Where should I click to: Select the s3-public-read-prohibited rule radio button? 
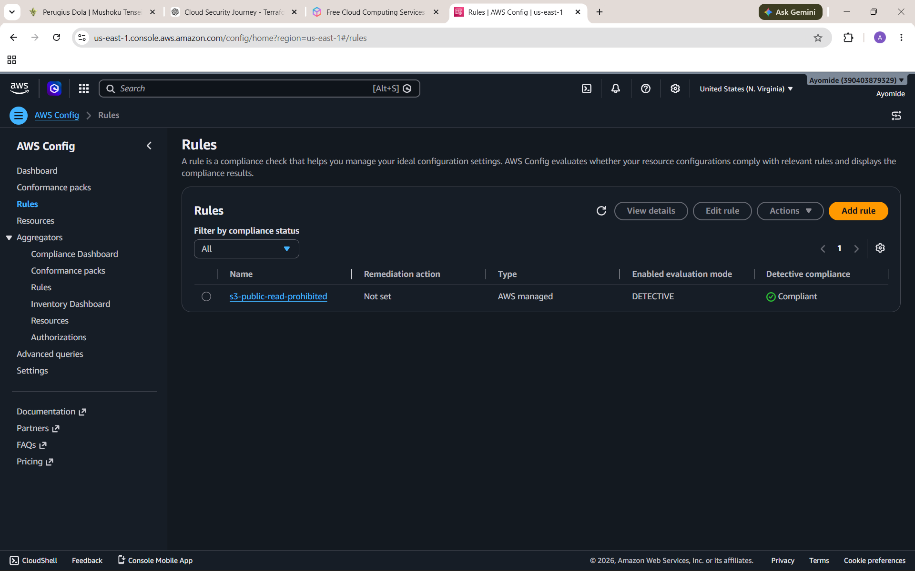206,296
